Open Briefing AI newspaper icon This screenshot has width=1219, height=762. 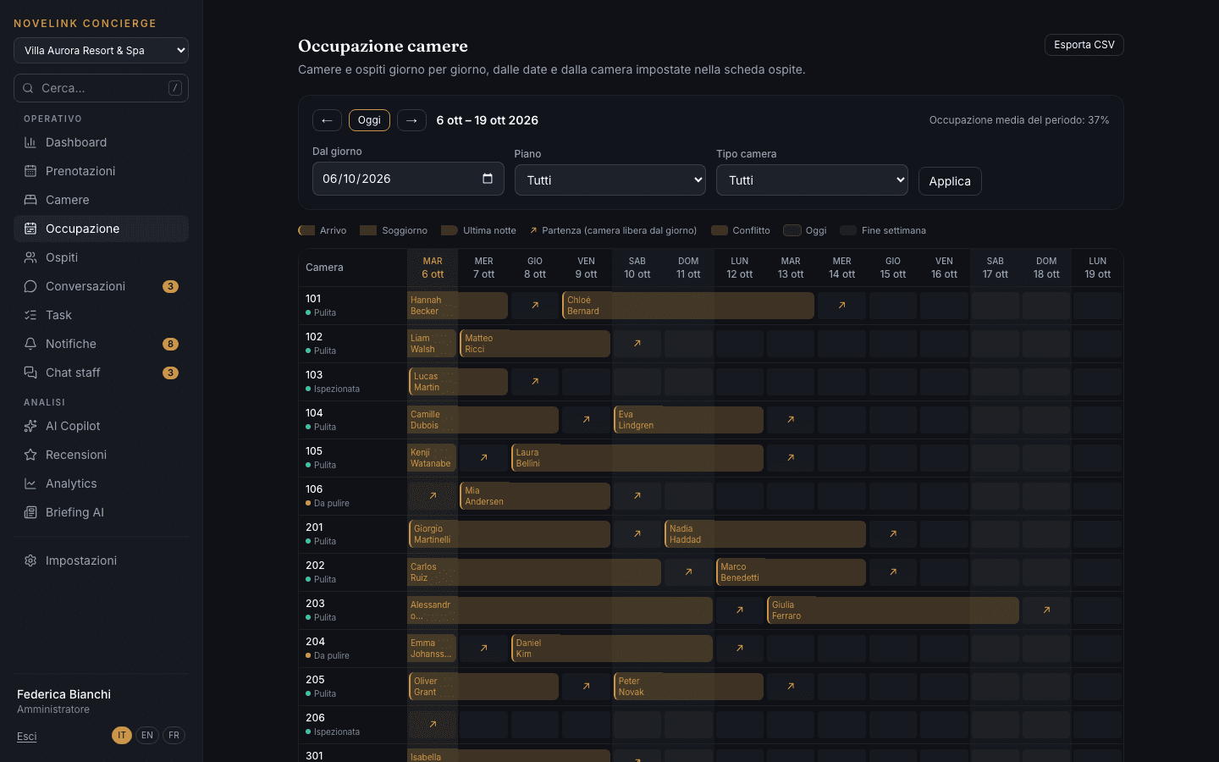coord(30,512)
